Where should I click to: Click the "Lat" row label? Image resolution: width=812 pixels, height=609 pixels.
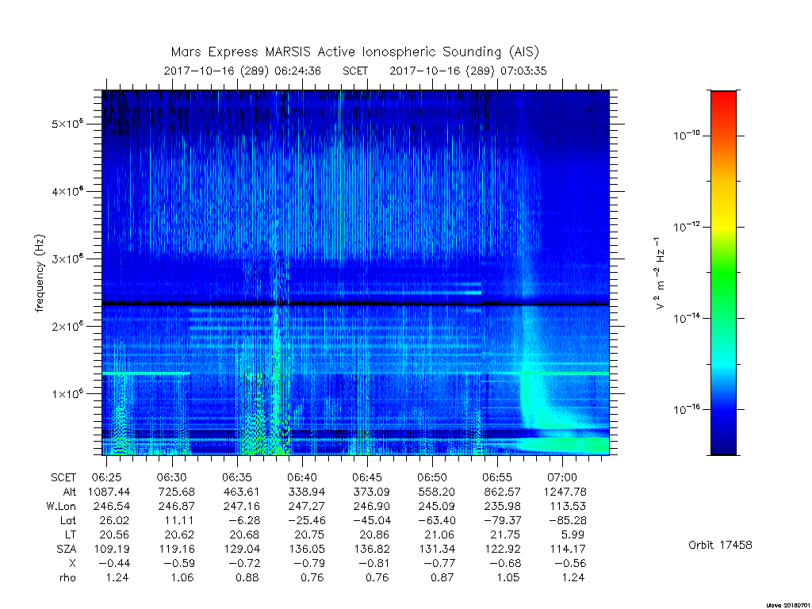click(68, 520)
